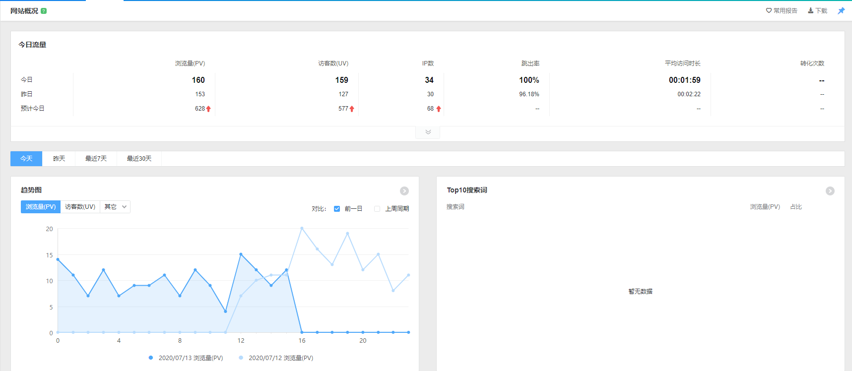
Task: Open 常用报告 favorites
Action: pos(782,10)
